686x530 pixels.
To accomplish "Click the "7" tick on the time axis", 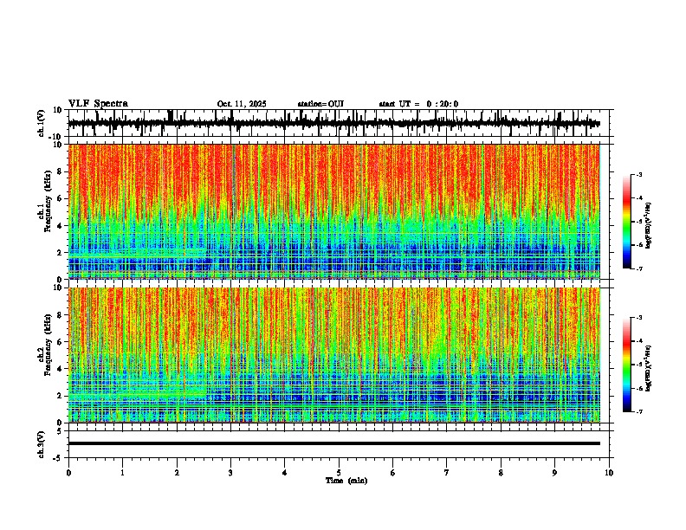I will click(447, 473).
